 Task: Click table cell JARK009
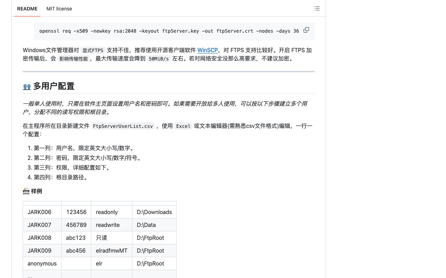tap(42, 251)
